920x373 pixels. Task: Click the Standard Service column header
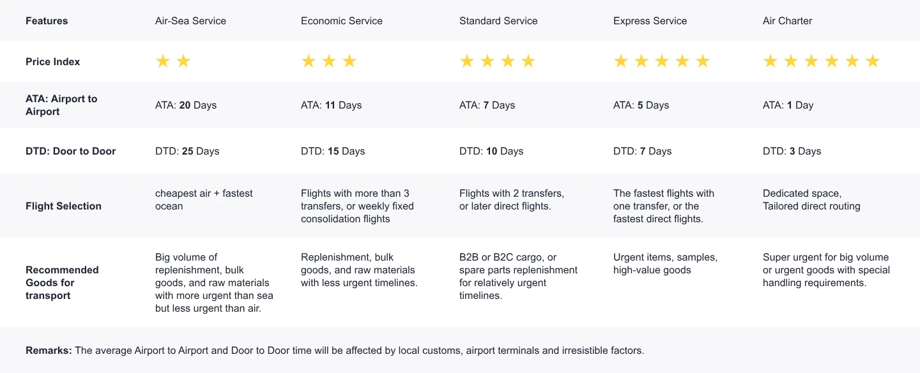(x=498, y=21)
